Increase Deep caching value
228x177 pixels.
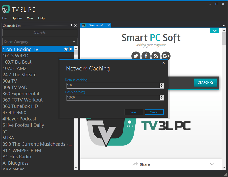(x=161, y=96)
